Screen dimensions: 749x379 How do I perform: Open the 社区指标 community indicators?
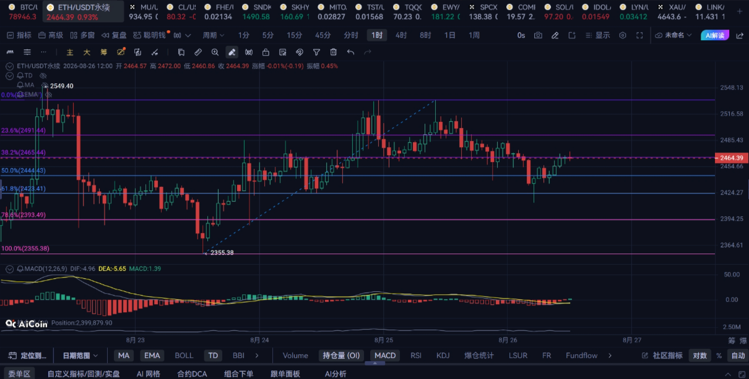click(x=662, y=356)
